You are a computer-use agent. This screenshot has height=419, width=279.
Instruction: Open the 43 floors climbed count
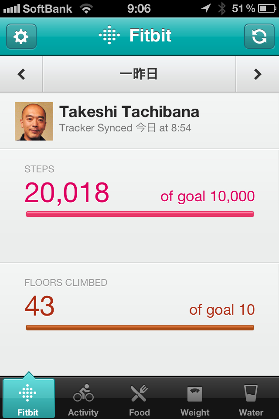(x=40, y=306)
